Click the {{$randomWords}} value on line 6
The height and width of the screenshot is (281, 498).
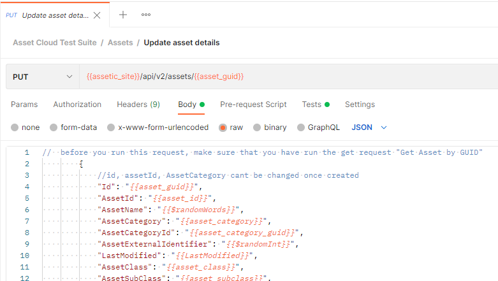199,210
